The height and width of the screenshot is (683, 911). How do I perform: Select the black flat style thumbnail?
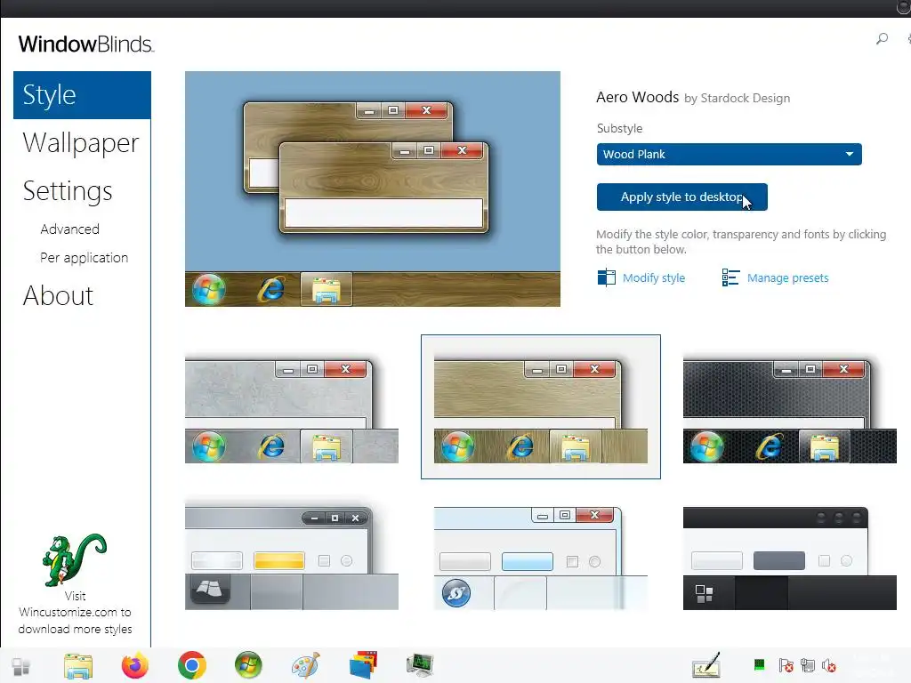point(790,558)
